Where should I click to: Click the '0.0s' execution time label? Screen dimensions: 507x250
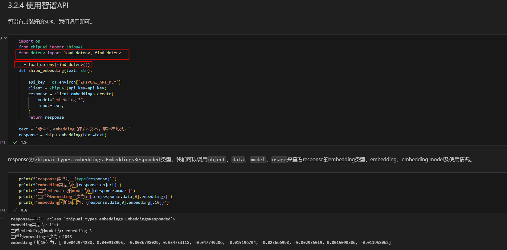point(24,210)
